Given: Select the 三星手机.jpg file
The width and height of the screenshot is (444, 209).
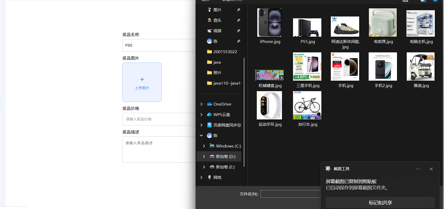Looking at the screenshot, I should [307, 67].
